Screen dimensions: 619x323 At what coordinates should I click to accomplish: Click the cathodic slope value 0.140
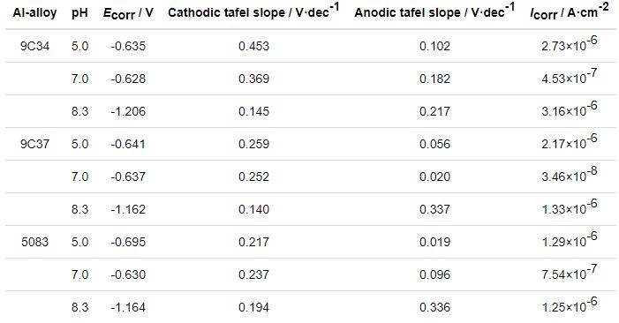tap(253, 209)
